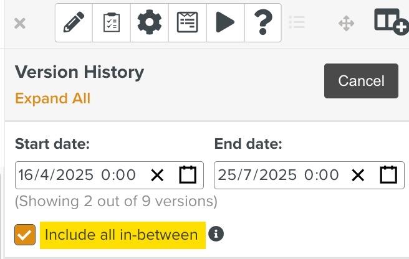Click the pencil edit icon
Screen dimensions: 409x259
[x=74, y=23]
